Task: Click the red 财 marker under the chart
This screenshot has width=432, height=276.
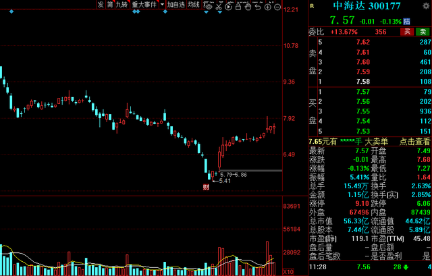Action: coord(206,187)
